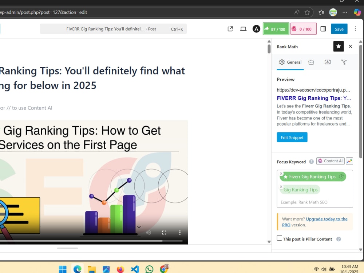This screenshot has width=364, height=273.
Task: Click the Edit Snippet button
Action: point(292,138)
